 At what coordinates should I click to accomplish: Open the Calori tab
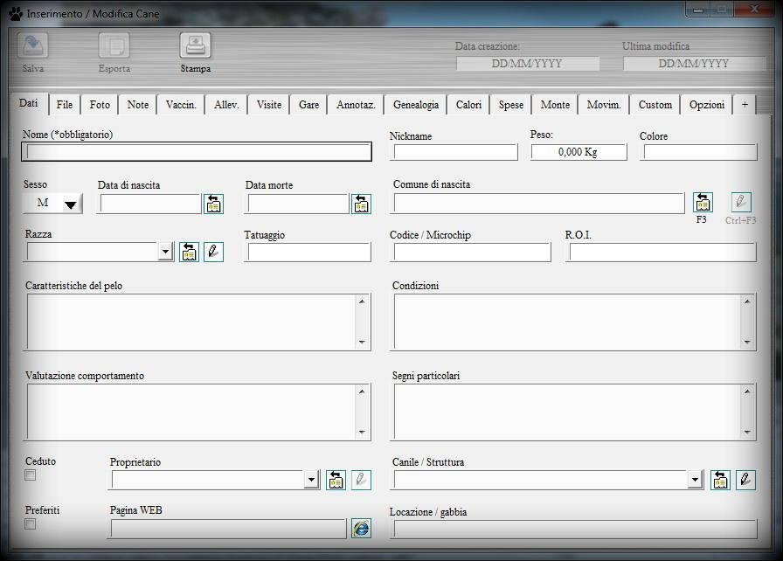pyautogui.click(x=469, y=105)
